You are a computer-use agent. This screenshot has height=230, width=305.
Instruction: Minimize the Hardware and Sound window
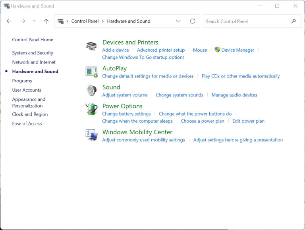pyautogui.click(x=259, y=6)
